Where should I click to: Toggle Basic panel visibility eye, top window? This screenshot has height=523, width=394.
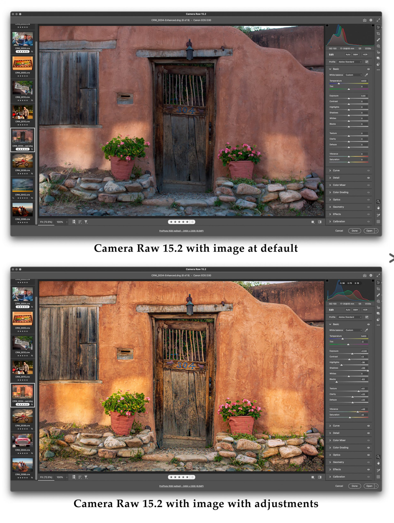(368, 69)
